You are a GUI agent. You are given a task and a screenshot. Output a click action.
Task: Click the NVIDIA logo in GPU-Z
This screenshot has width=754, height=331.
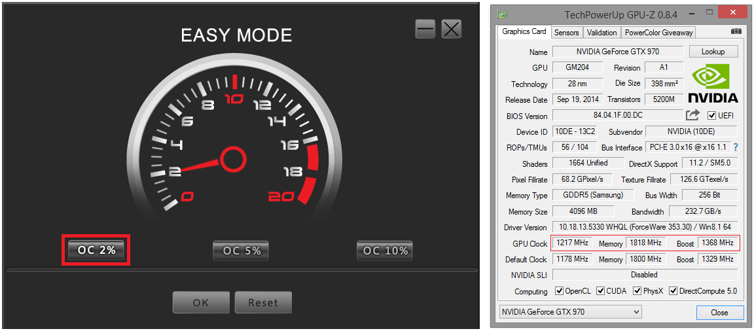click(713, 84)
